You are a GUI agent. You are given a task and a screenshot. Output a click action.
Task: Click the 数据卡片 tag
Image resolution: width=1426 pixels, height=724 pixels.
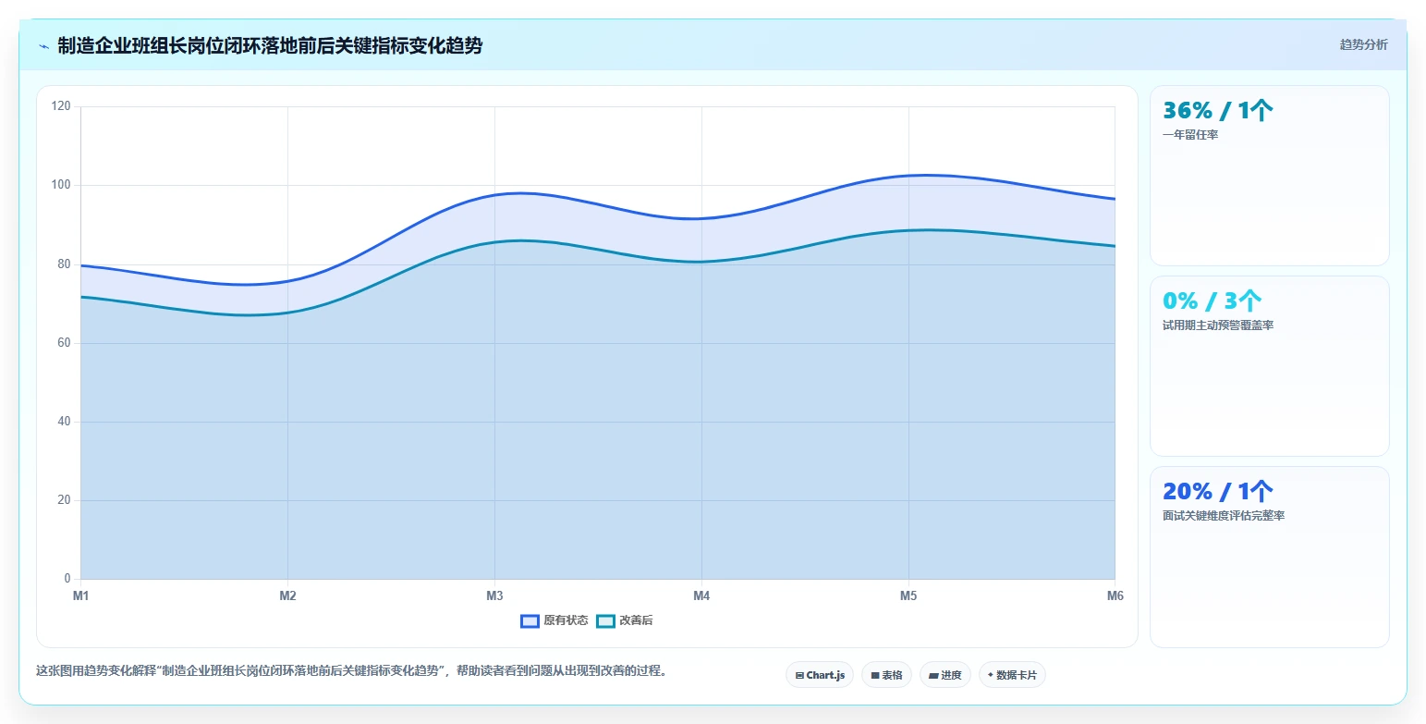click(1012, 675)
